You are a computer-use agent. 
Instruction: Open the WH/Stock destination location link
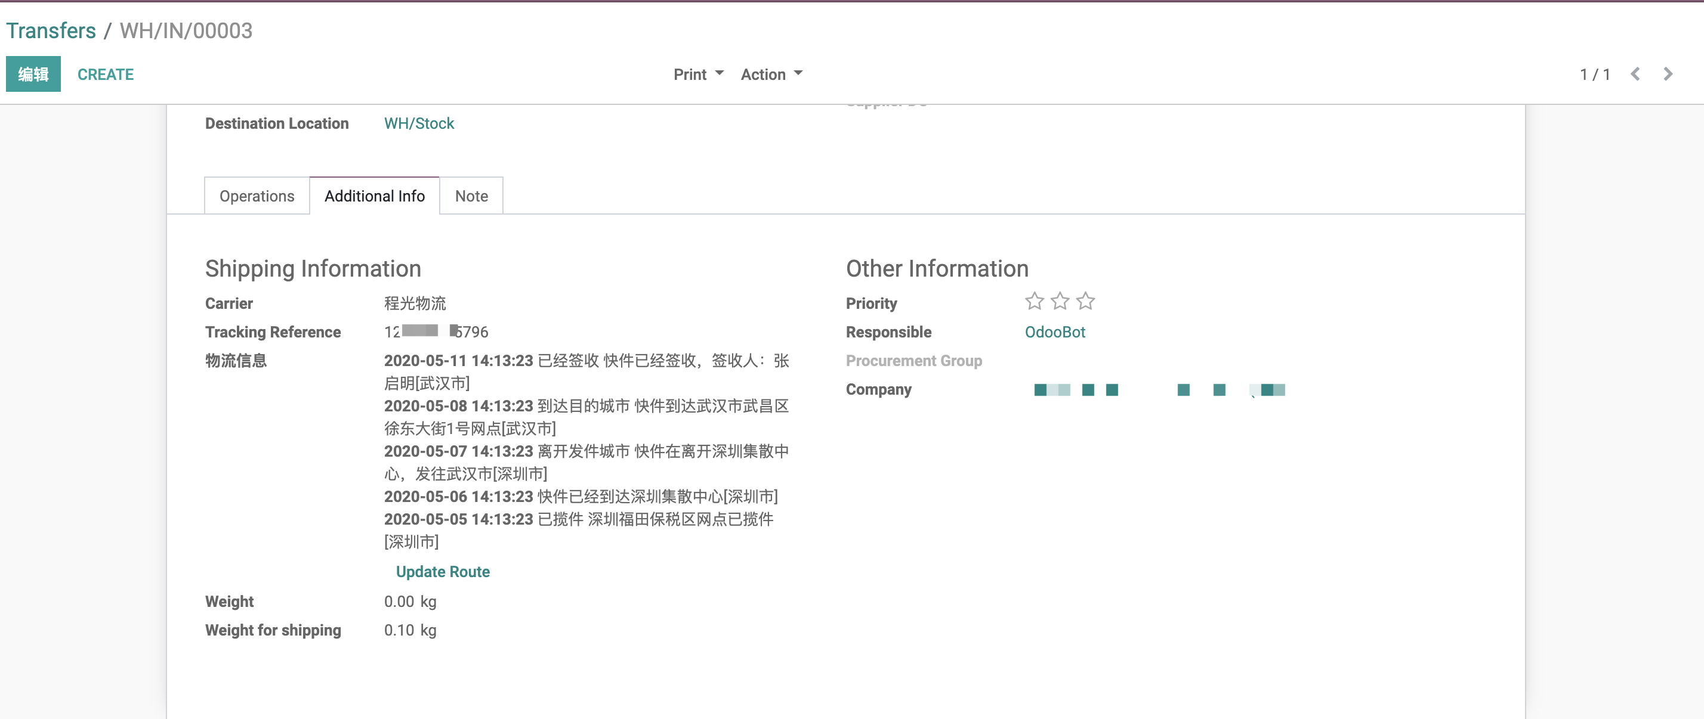419,123
